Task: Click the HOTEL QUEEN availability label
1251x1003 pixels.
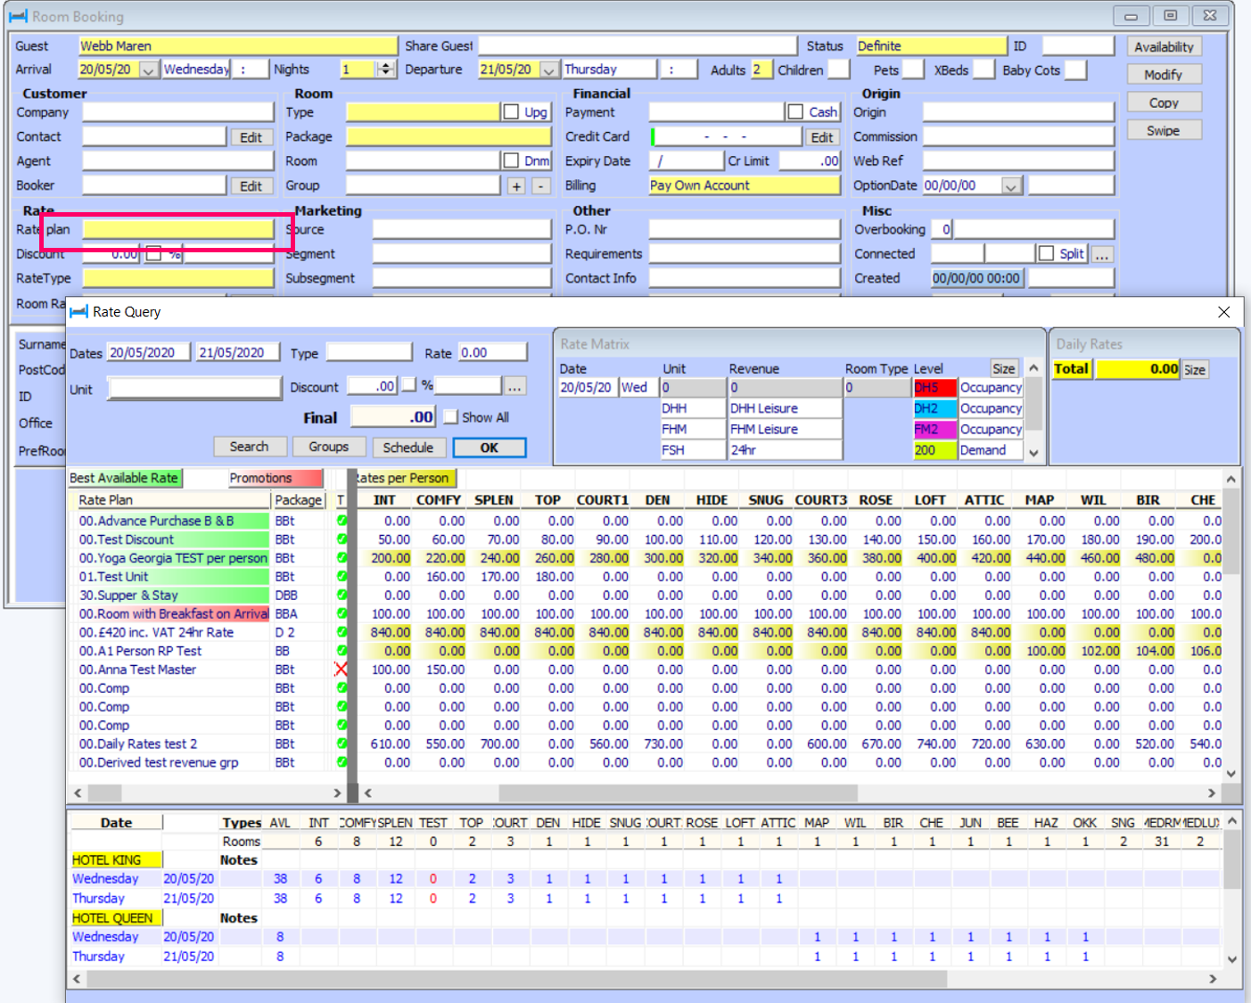Action: pos(117,918)
